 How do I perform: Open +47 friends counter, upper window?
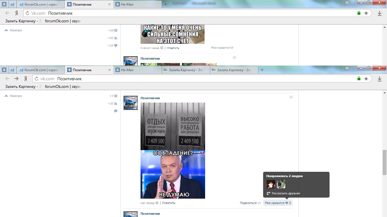(112, 38)
